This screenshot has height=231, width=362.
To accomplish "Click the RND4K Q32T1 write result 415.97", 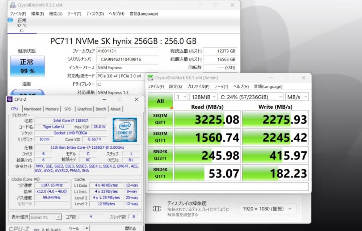I will click(x=275, y=155).
